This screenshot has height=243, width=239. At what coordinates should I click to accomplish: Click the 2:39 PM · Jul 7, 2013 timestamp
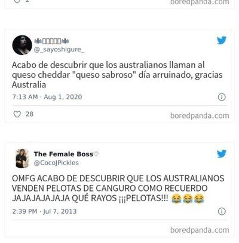[x=44, y=211]
